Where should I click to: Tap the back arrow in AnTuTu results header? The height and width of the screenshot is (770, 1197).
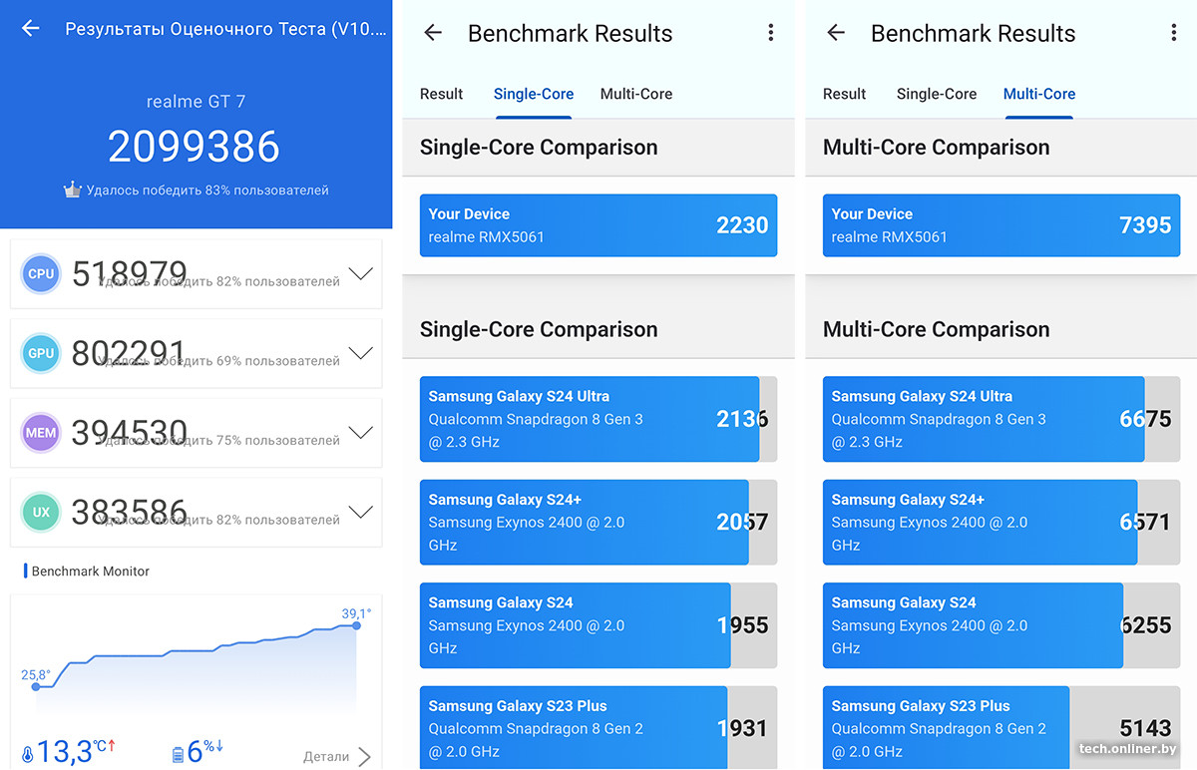[31, 29]
